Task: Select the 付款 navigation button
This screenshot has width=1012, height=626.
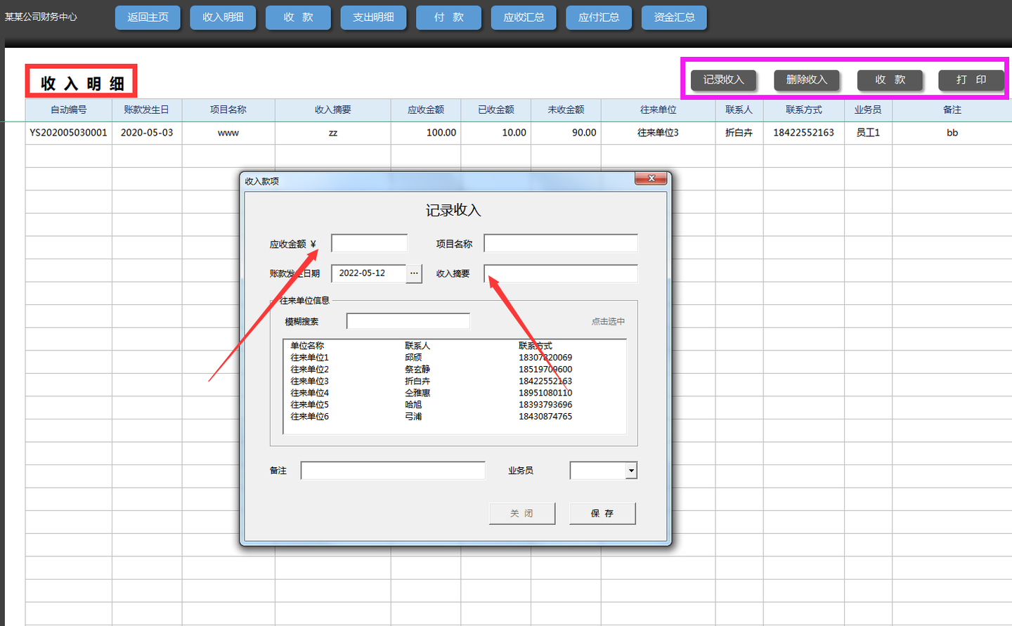Action: [x=448, y=18]
